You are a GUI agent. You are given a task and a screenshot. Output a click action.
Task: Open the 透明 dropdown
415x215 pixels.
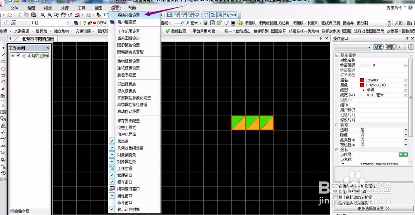click(405, 130)
